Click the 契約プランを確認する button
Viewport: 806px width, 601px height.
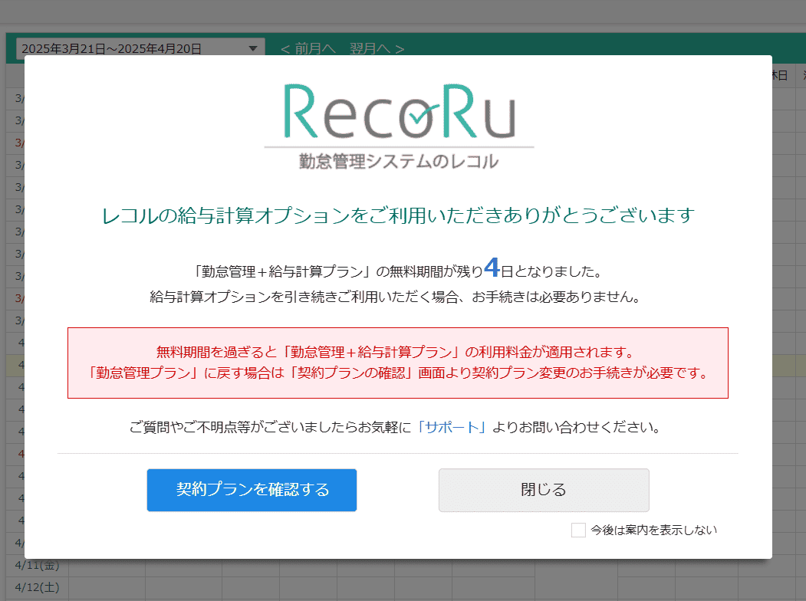pos(252,490)
